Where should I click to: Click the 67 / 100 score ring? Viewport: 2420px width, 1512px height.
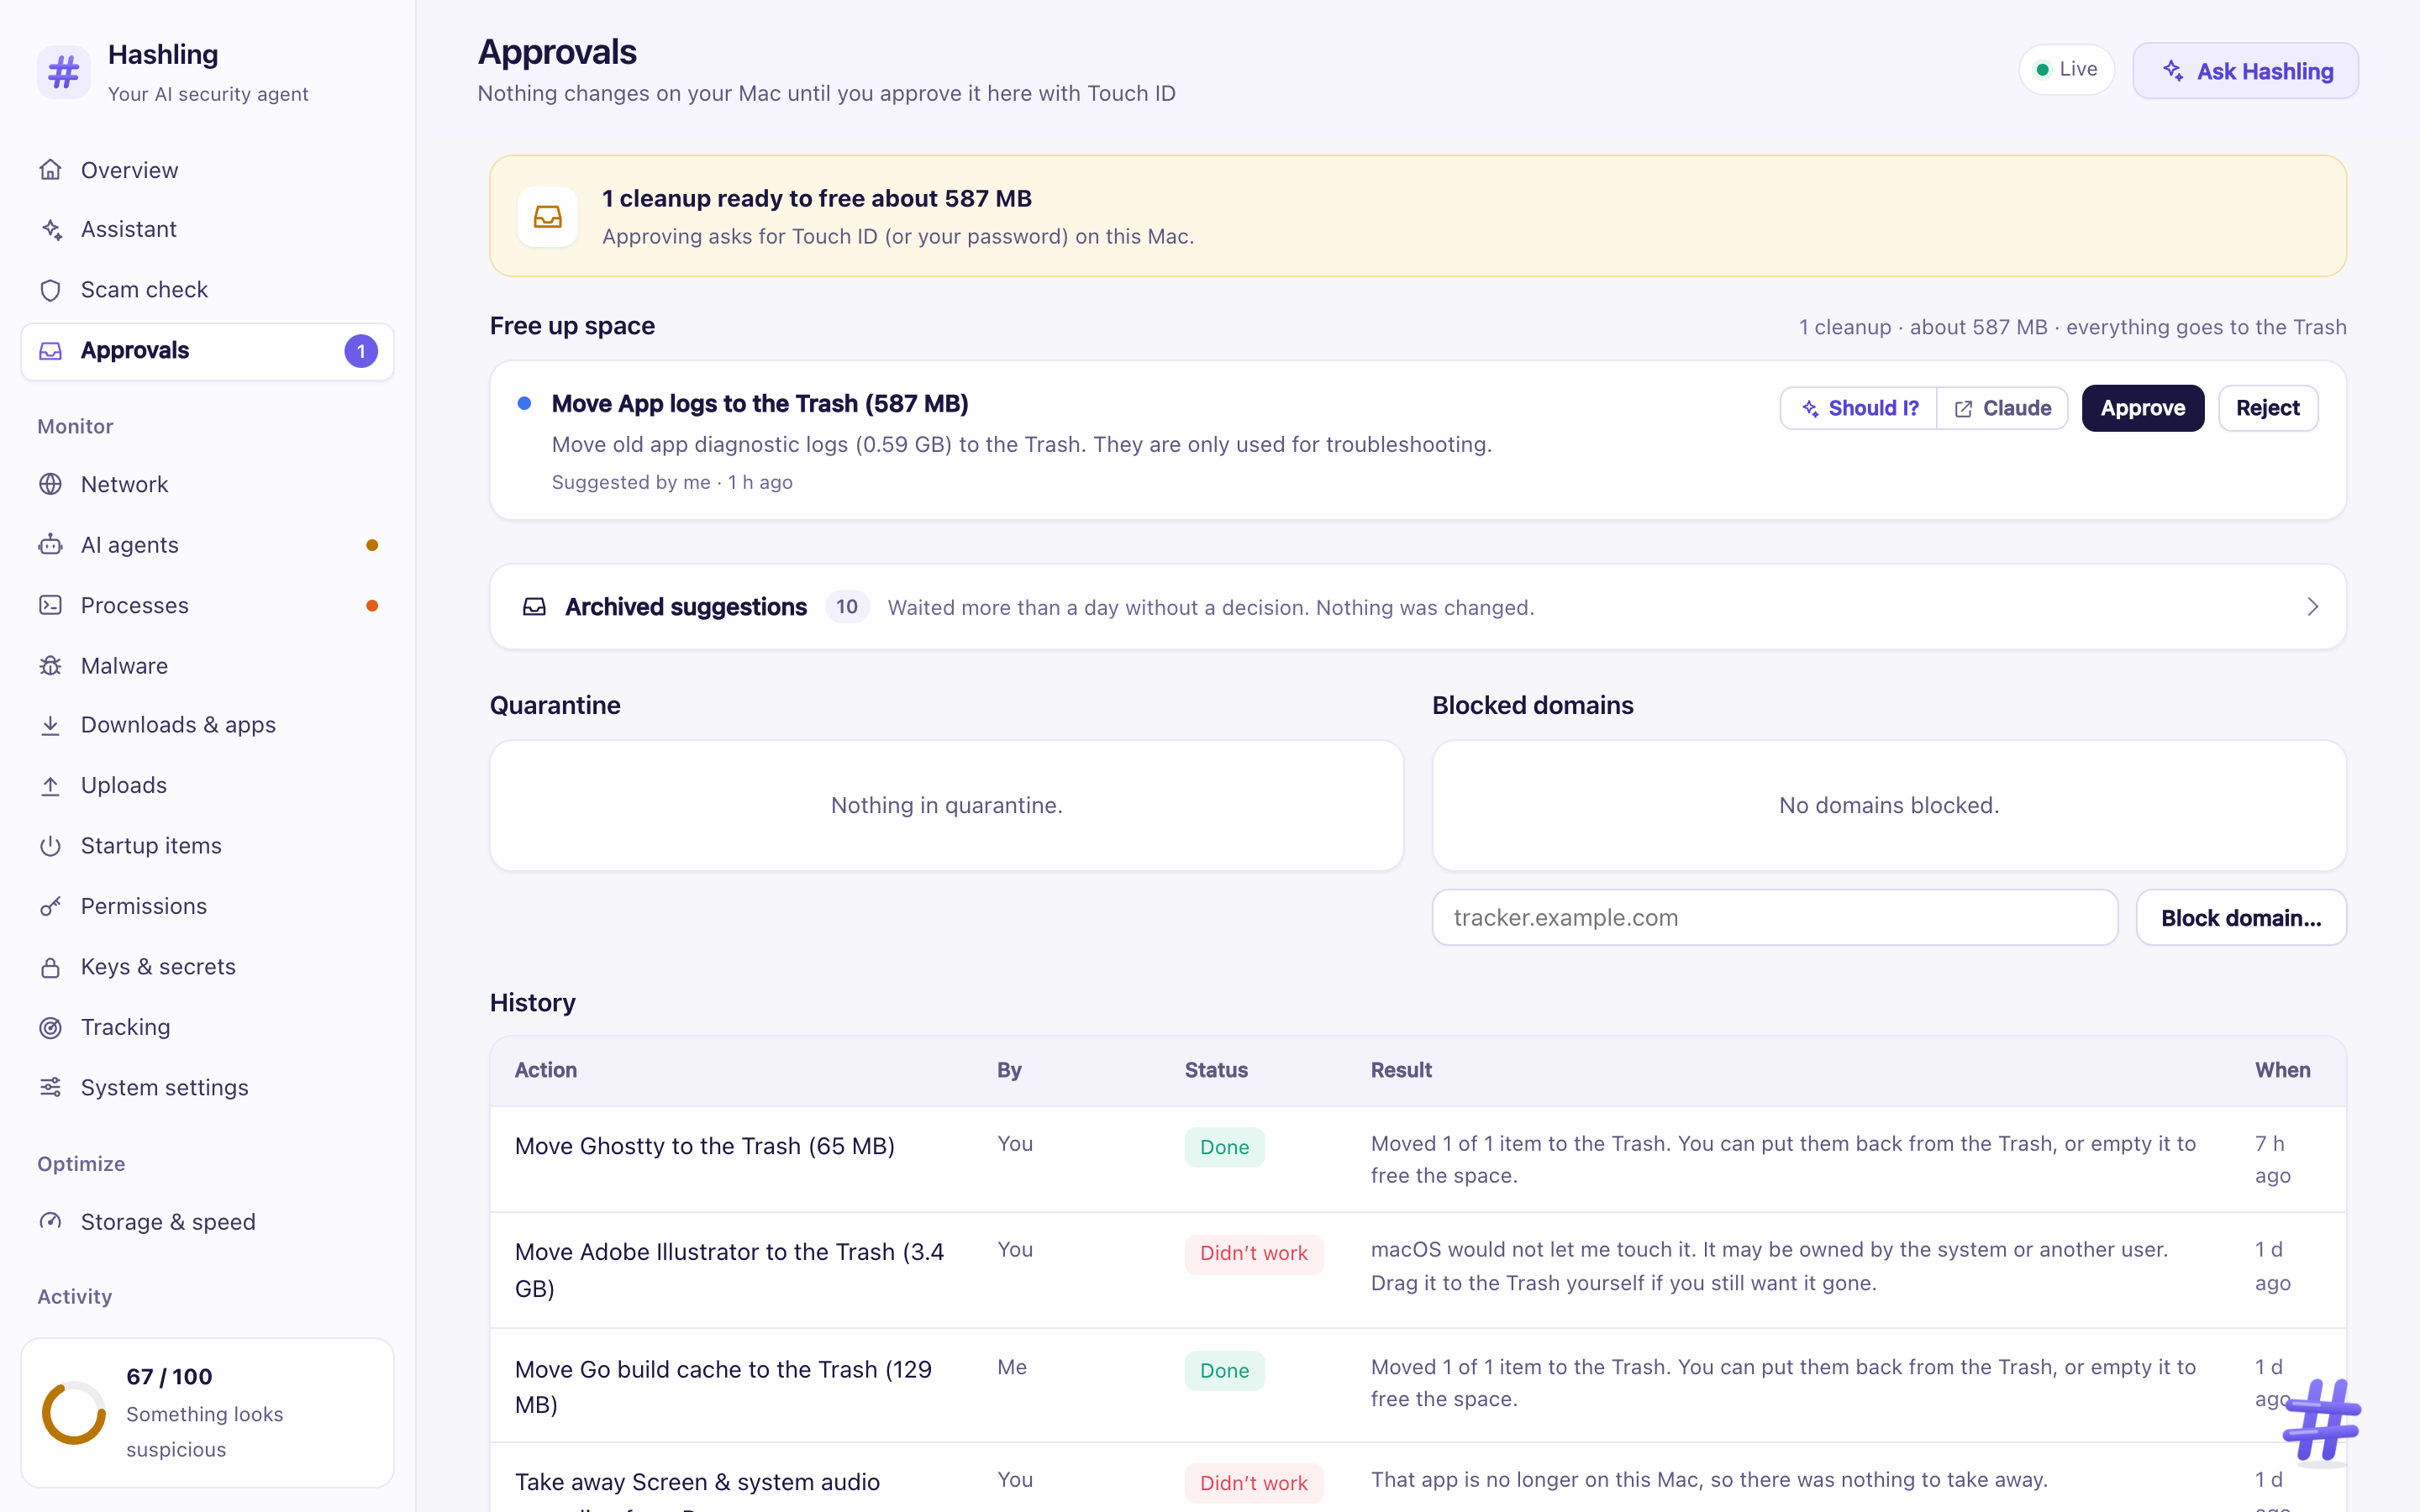coord(74,1413)
